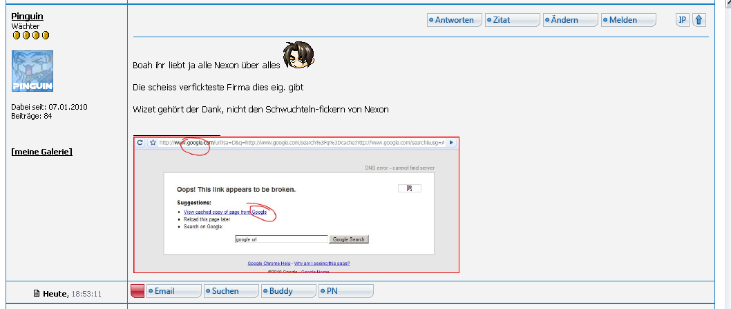
Task: Send a private message via PN
Action: tap(345, 291)
